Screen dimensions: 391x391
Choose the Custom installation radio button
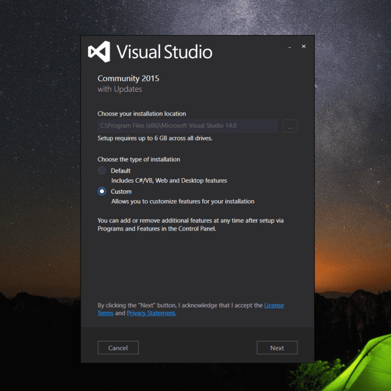point(102,191)
